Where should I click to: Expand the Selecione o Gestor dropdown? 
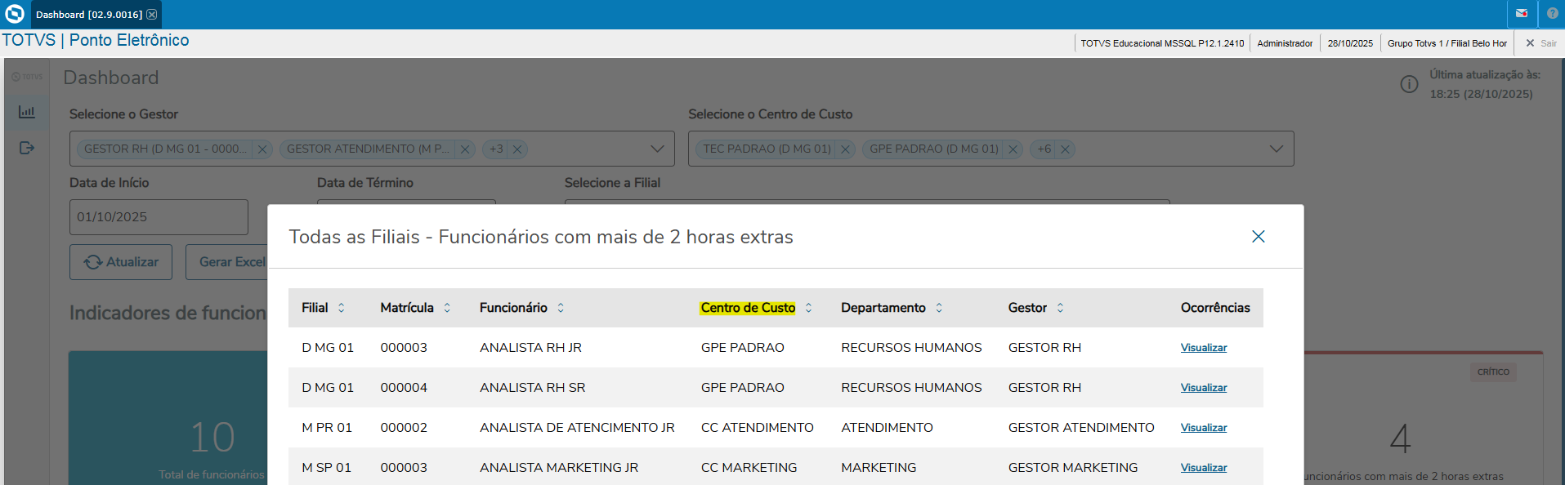(x=657, y=149)
